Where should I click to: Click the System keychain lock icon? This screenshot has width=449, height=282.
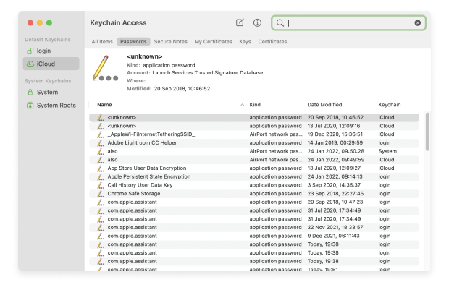tap(30, 92)
